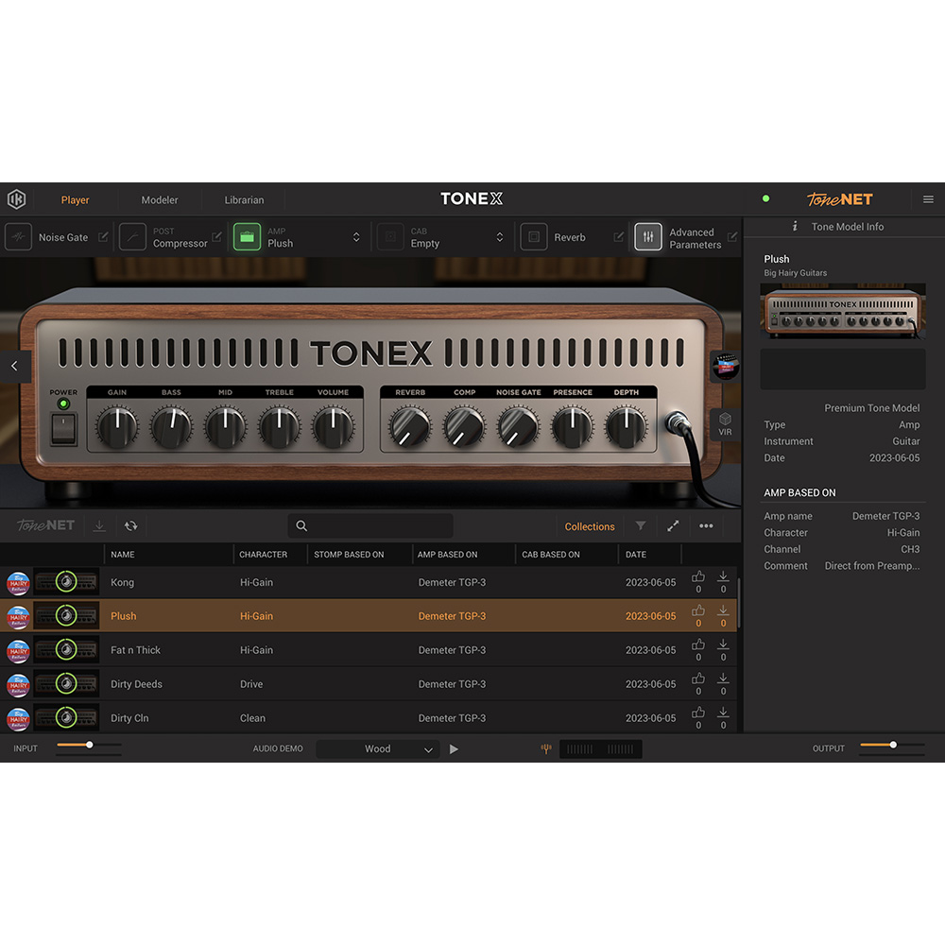This screenshot has height=945, width=945.
Task: Select the Fat n Thick tone row
Action: pyautogui.click(x=369, y=650)
